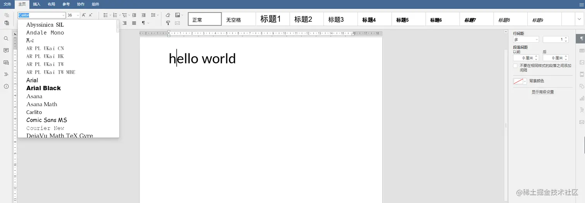Open the comments panel in left sidebar

pyautogui.click(x=6, y=51)
